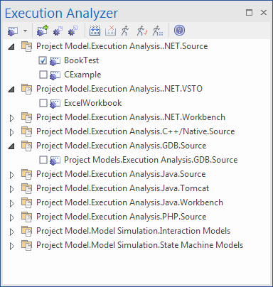Select the PHP.Source package item

[x=121, y=217]
